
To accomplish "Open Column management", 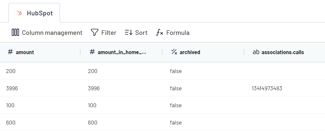I will (47, 33).
